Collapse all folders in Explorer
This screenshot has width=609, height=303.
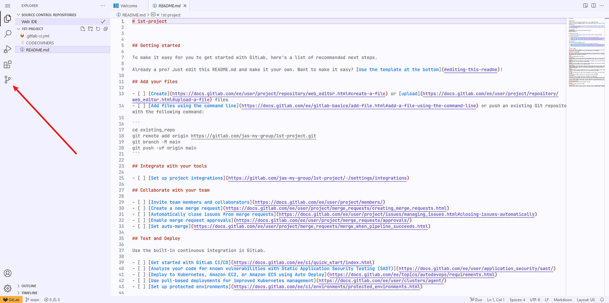[105, 29]
